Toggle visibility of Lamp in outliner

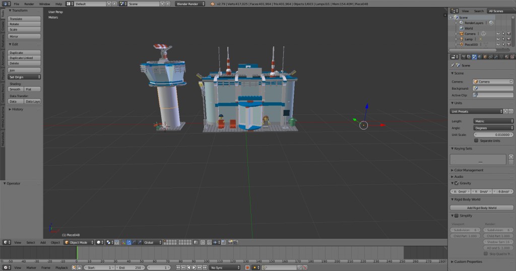(x=498, y=39)
